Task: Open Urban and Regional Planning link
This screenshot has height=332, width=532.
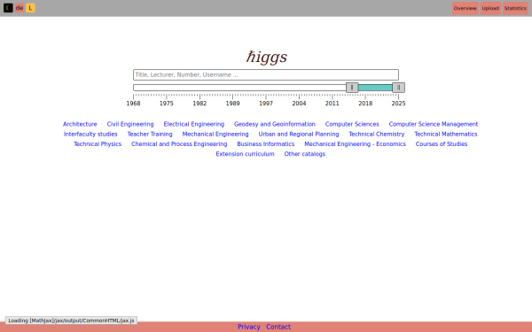Action: (299, 135)
